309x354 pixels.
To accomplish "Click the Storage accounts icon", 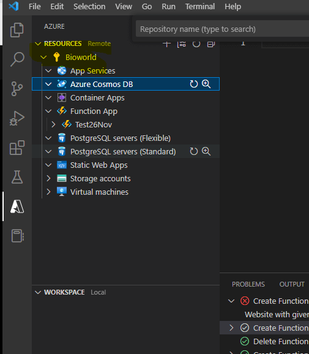I will coord(62,178).
